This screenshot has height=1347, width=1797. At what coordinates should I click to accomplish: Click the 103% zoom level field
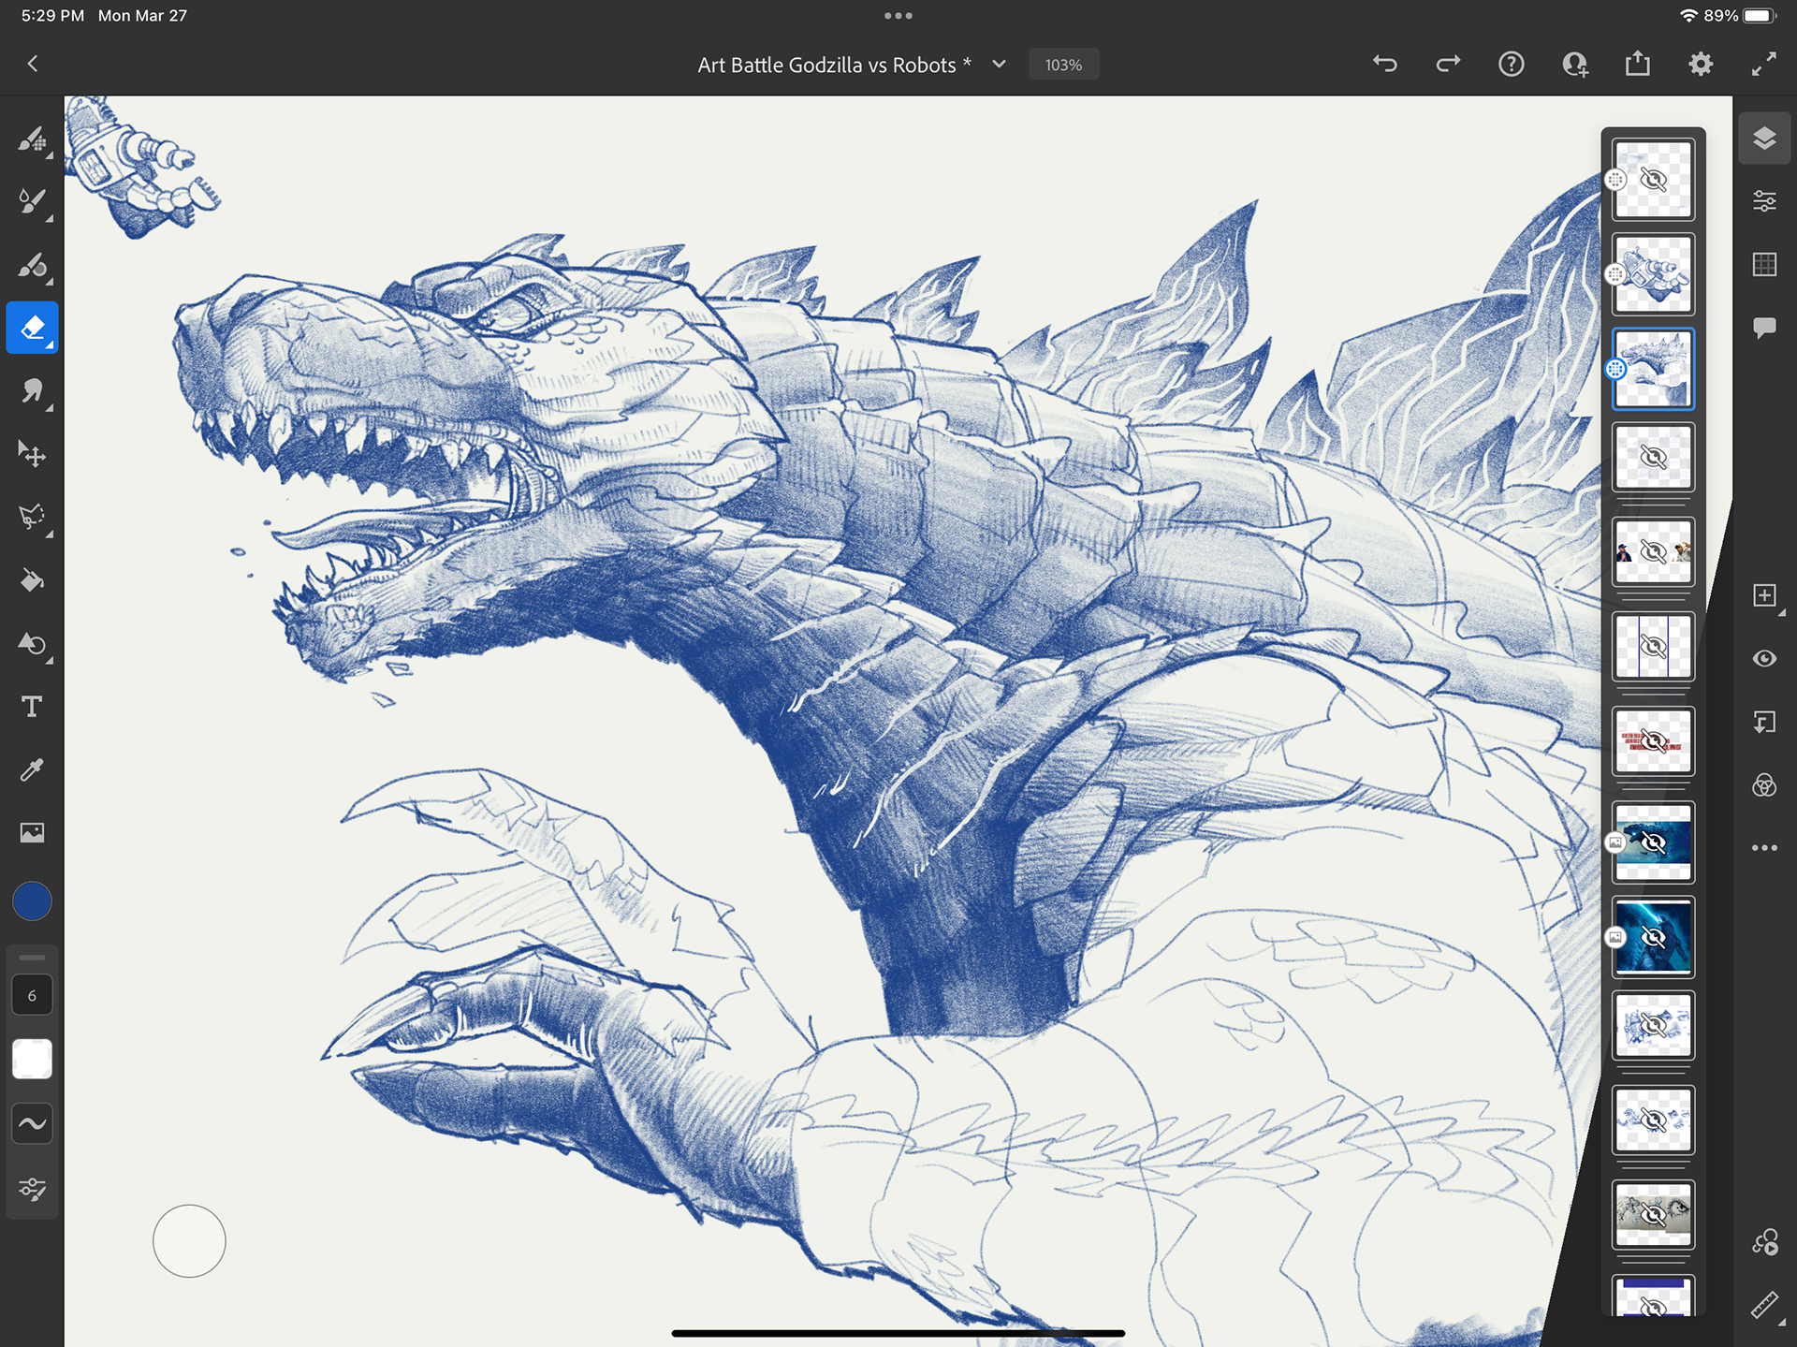click(1063, 65)
